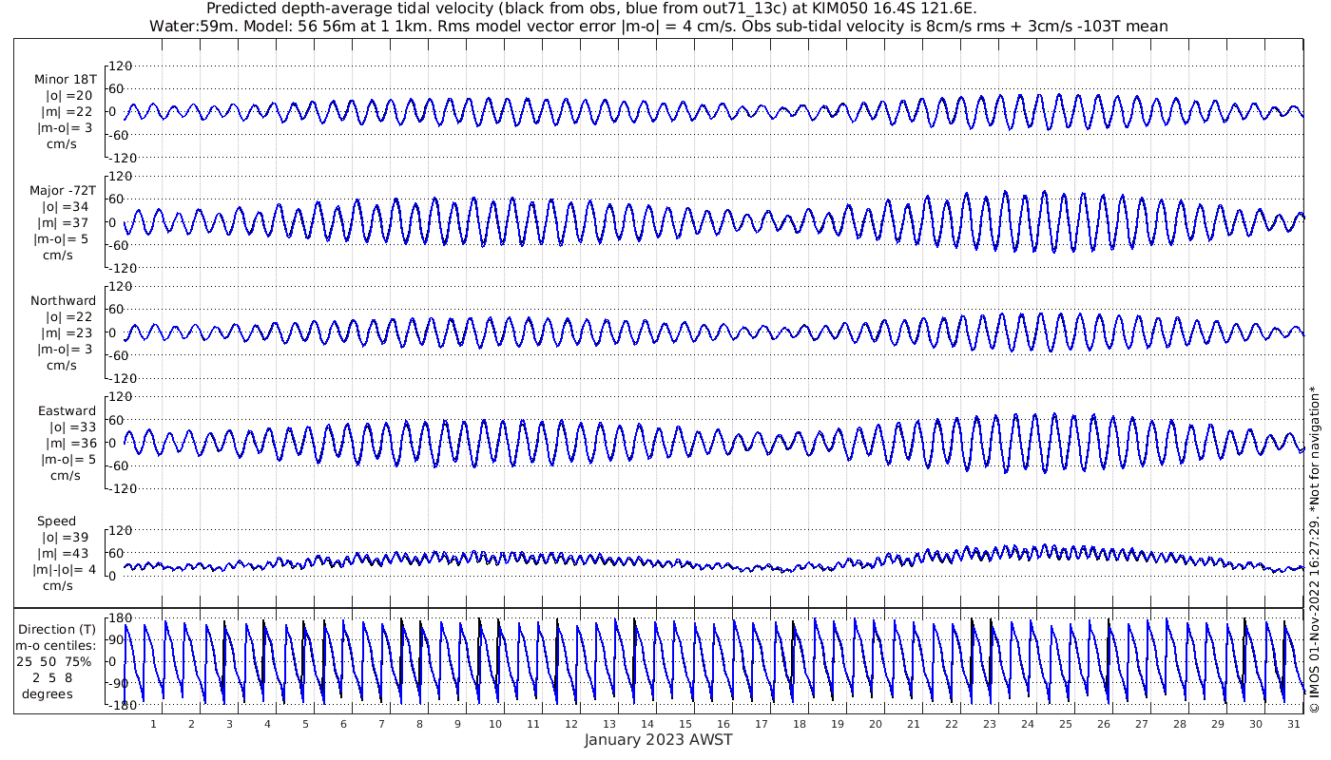Click the 'January 2023 AWST' x-axis label
Image resolution: width=1331 pixels, height=760 pixels.
(x=658, y=741)
